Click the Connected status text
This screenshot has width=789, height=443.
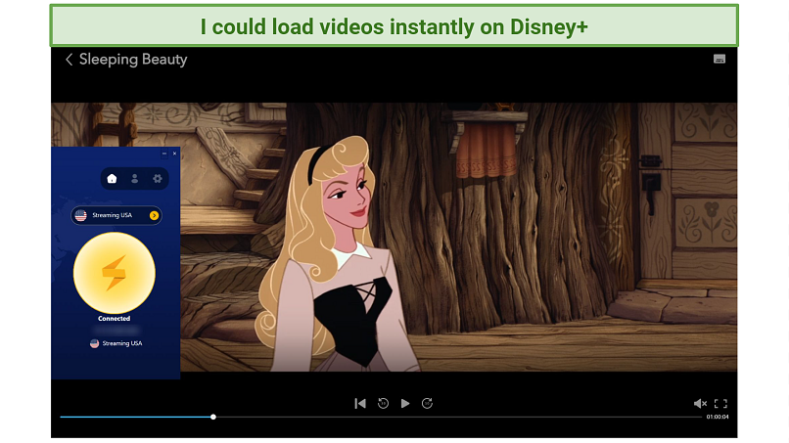click(x=115, y=318)
